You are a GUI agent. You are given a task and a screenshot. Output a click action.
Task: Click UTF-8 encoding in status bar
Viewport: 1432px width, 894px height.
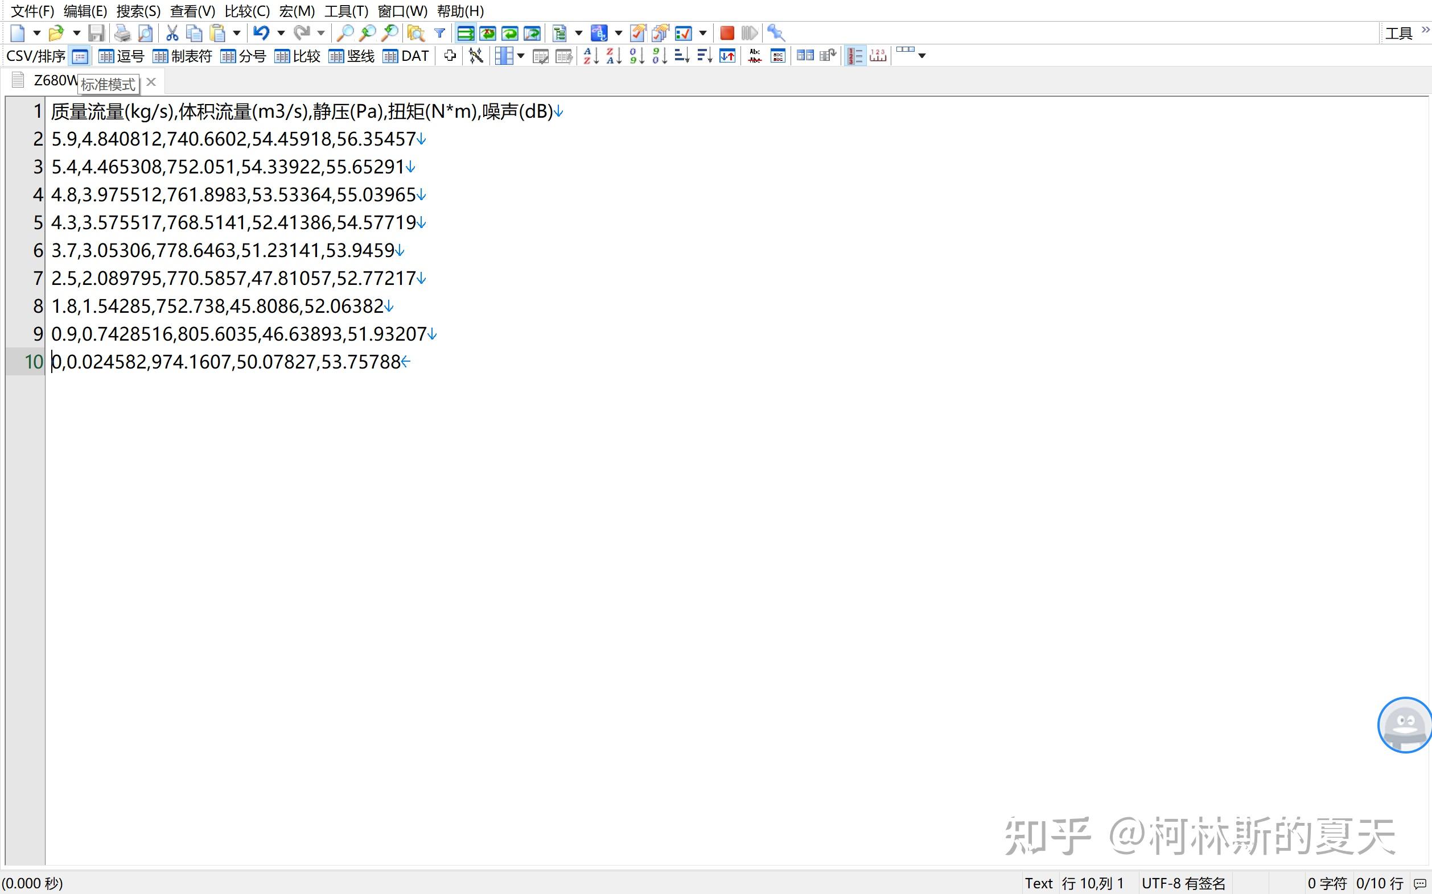(1183, 883)
